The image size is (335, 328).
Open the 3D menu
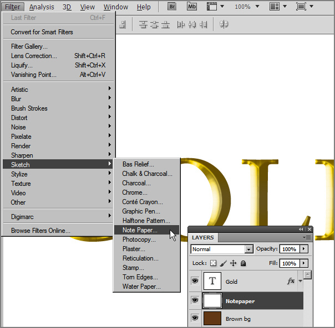click(x=67, y=7)
